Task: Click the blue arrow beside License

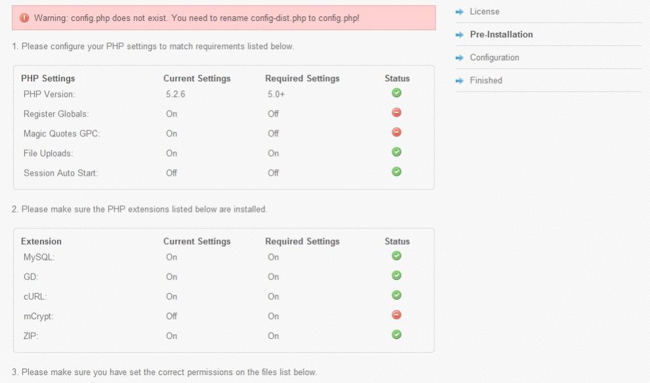Action: click(459, 12)
